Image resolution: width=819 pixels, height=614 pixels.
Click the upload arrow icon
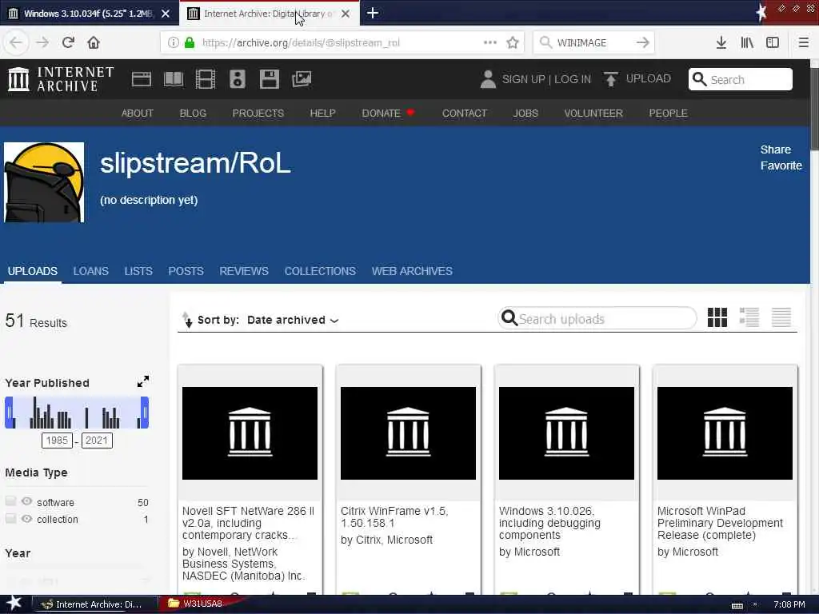[x=610, y=79]
